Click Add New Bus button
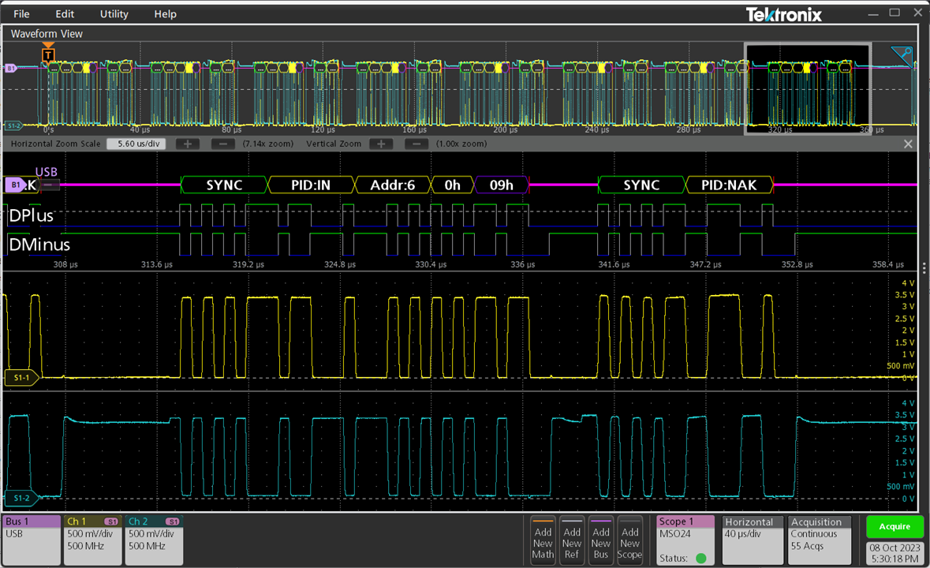 (x=601, y=540)
